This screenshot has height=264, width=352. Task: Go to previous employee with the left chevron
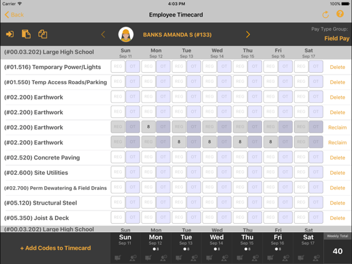point(103,34)
